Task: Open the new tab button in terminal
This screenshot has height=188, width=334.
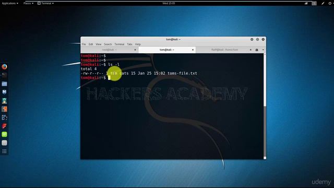Action: coord(257,50)
